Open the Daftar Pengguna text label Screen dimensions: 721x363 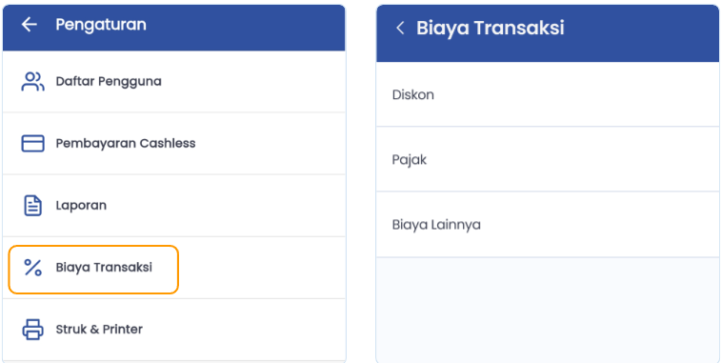(x=109, y=81)
